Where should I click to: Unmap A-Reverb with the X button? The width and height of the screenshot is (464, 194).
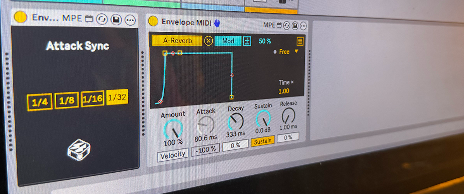coord(208,41)
